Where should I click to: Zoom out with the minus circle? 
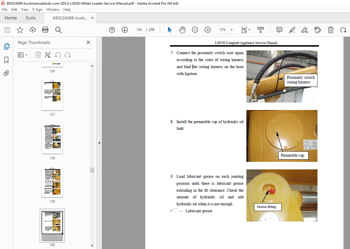pos(195,30)
